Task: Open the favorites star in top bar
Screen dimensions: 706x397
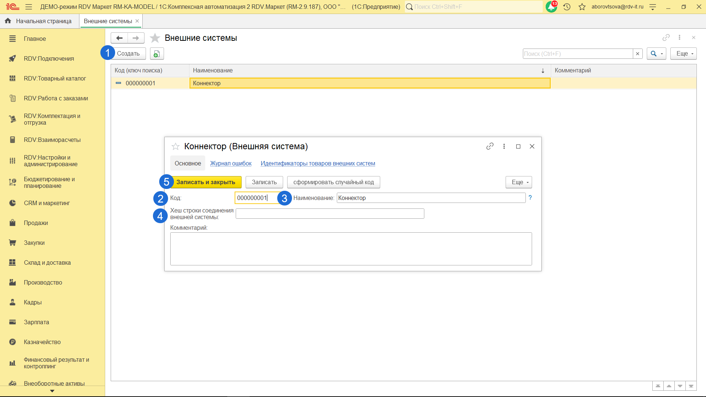Action: [x=582, y=7]
